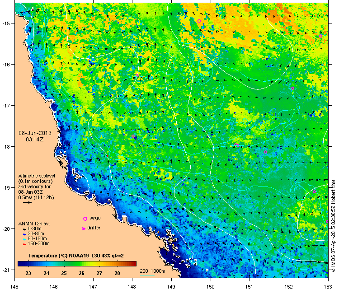Click the IMOS Hobart time copyright stamp
The width and height of the screenshot is (339, 289).
click(333, 226)
